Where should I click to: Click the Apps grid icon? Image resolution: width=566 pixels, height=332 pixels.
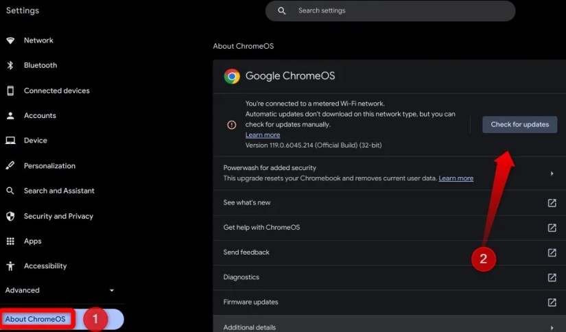point(10,241)
